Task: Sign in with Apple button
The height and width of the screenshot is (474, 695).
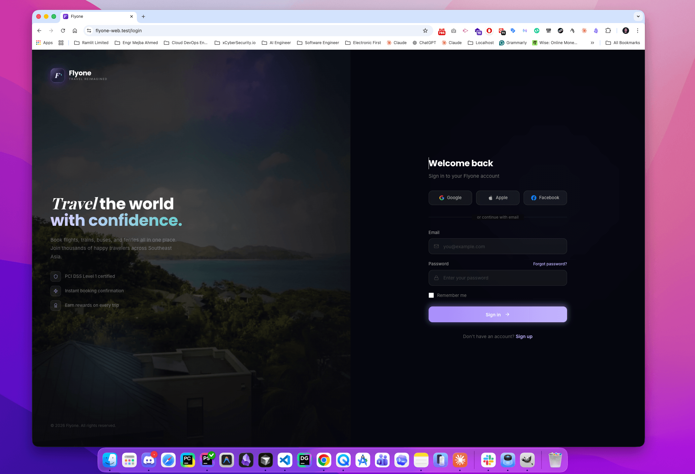Action: (498, 198)
